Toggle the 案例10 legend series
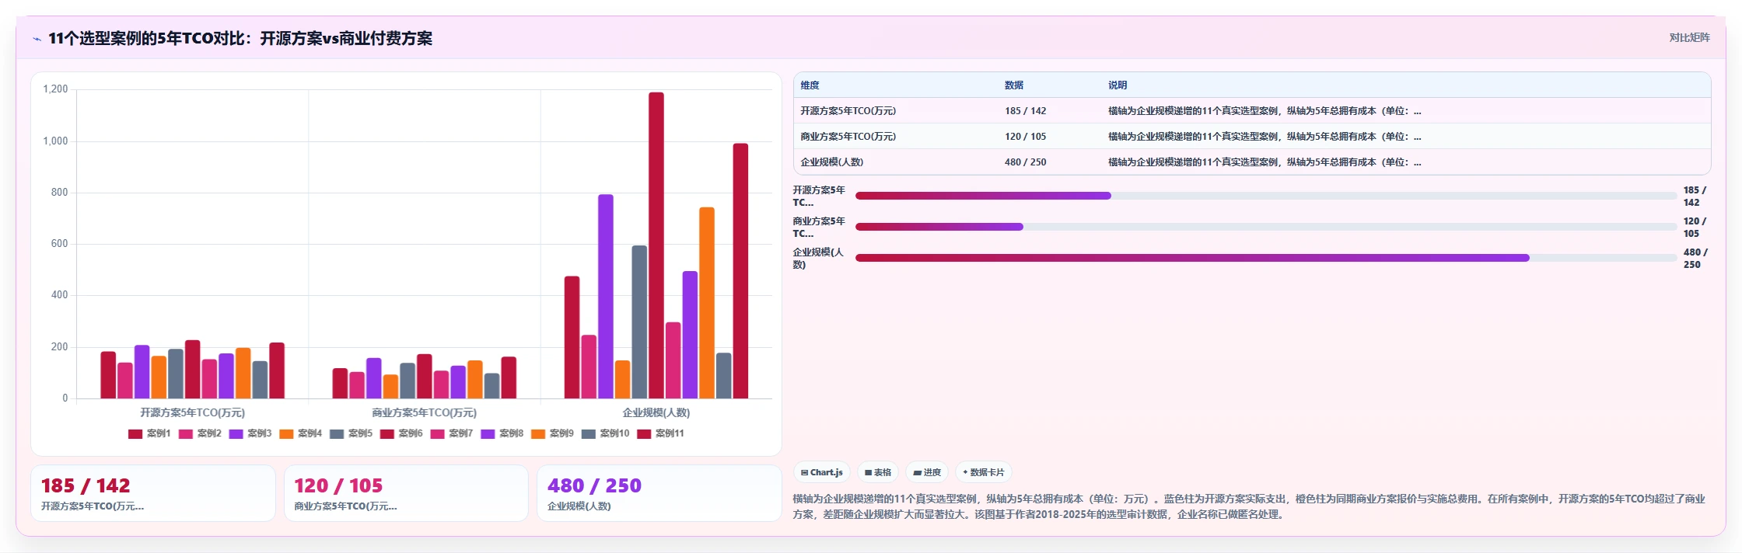Viewport: 1742px width, 553px height. click(x=606, y=433)
